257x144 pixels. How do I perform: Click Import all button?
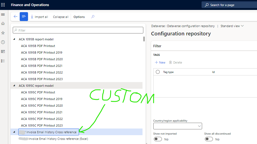click(x=39, y=17)
